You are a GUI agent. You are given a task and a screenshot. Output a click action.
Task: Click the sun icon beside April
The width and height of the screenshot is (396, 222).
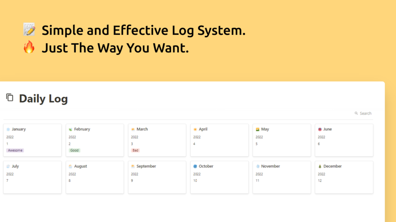[195, 129]
